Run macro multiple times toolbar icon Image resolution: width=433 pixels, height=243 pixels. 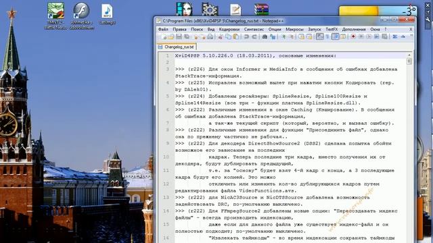point(376,36)
